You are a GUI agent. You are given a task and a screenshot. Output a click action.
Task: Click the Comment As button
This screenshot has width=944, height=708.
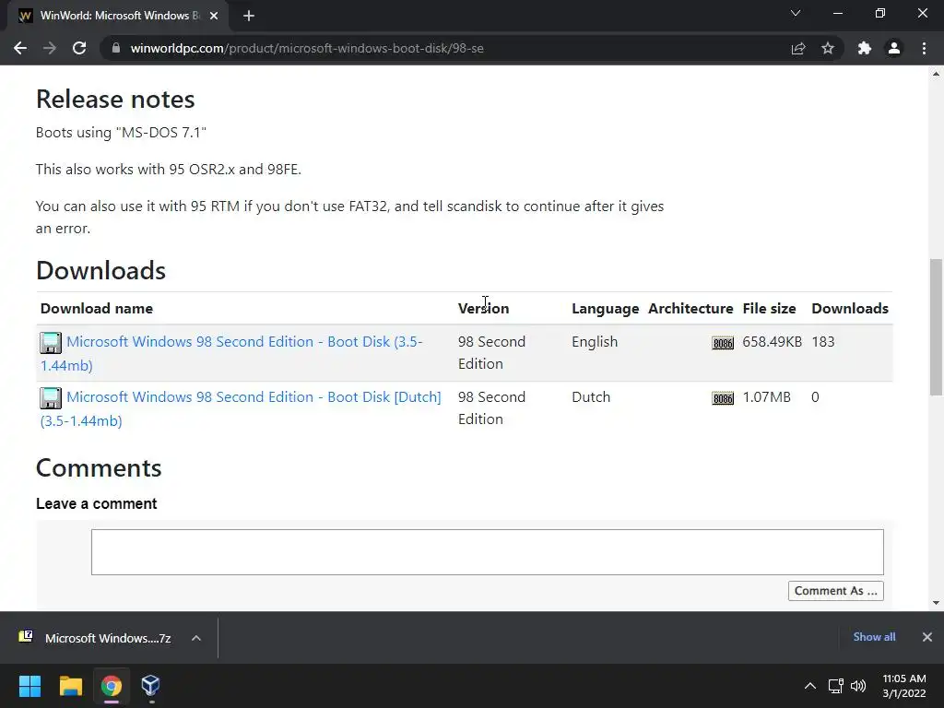pyautogui.click(x=835, y=591)
